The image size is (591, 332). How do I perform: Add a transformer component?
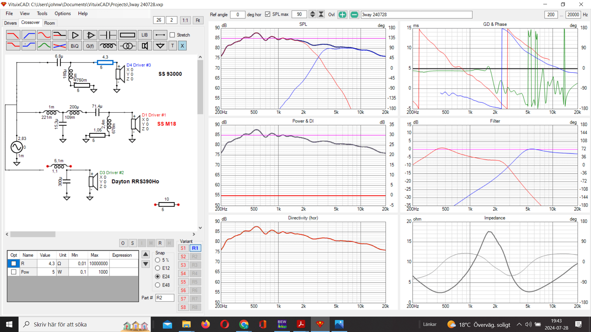127,46
